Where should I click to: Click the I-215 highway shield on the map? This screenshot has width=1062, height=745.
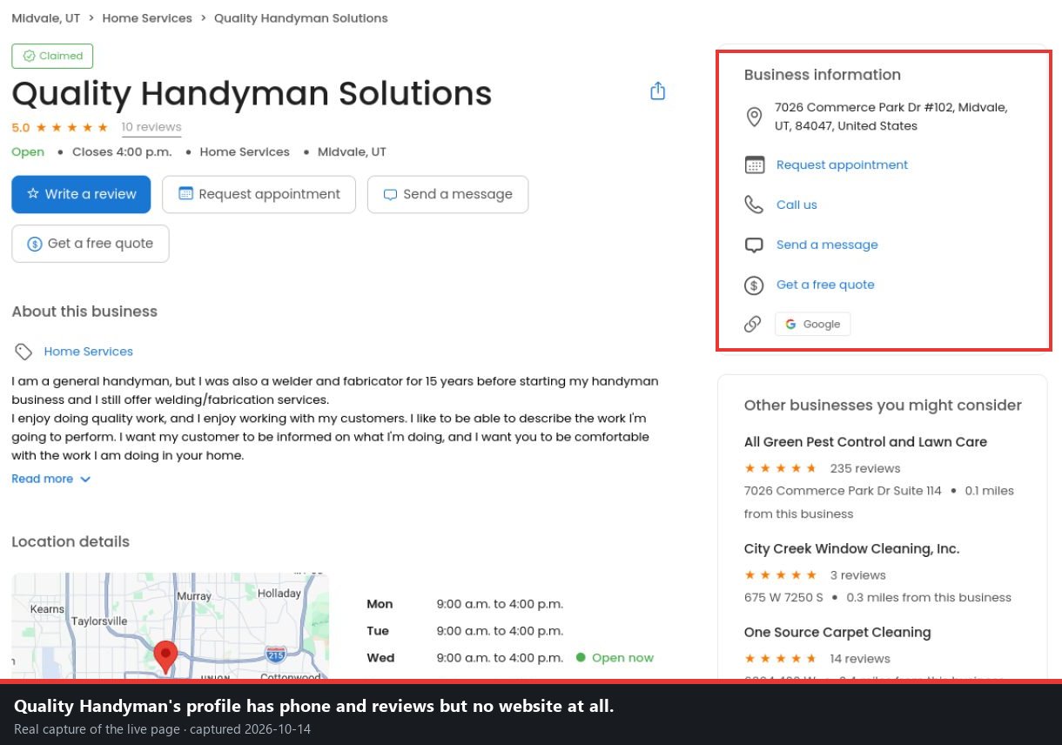(x=276, y=653)
